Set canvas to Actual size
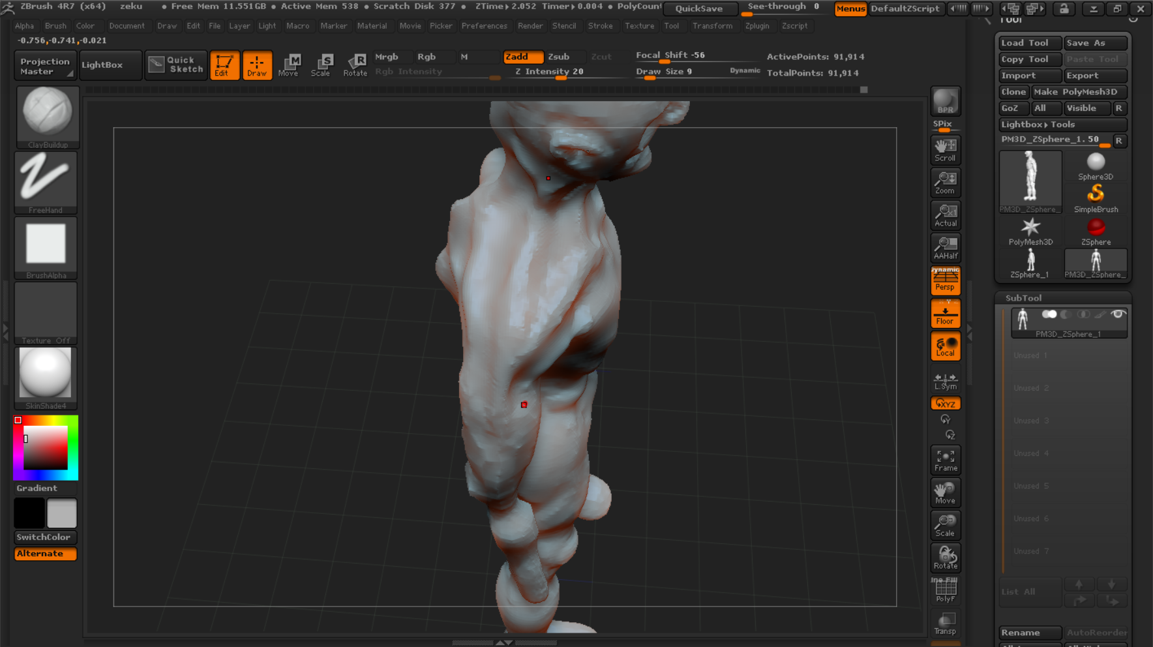The width and height of the screenshot is (1153, 647). click(x=945, y=215)
